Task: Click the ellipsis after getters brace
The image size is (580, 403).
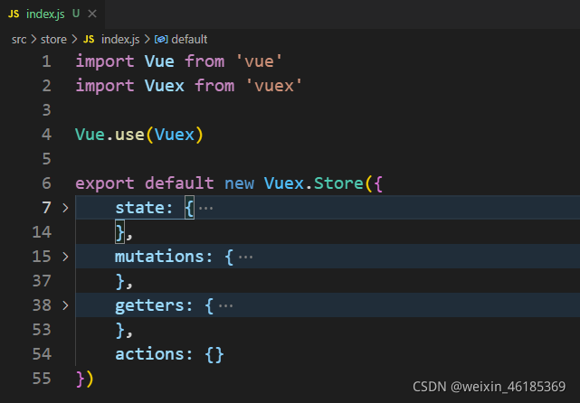Action: 225,305
